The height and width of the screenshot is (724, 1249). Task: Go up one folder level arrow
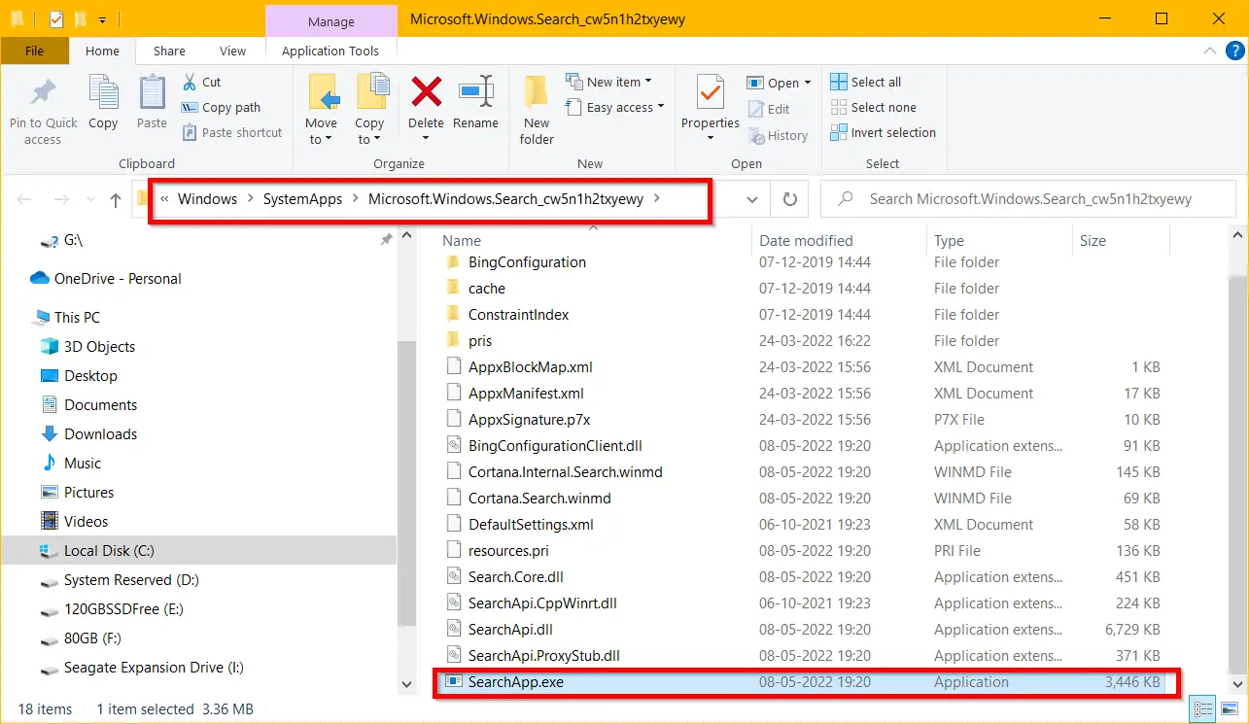click(x=116, y=199)
